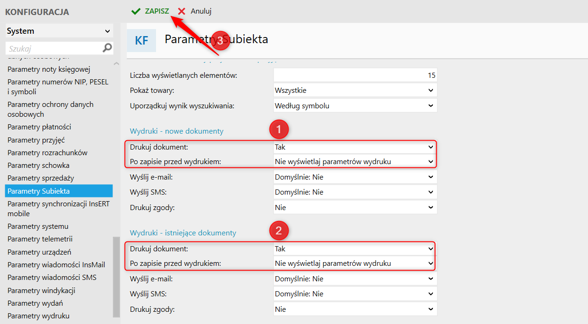Save configuration with the ZAPISZ button
This screenshot has height=324, width=588.
coord(157,11)
